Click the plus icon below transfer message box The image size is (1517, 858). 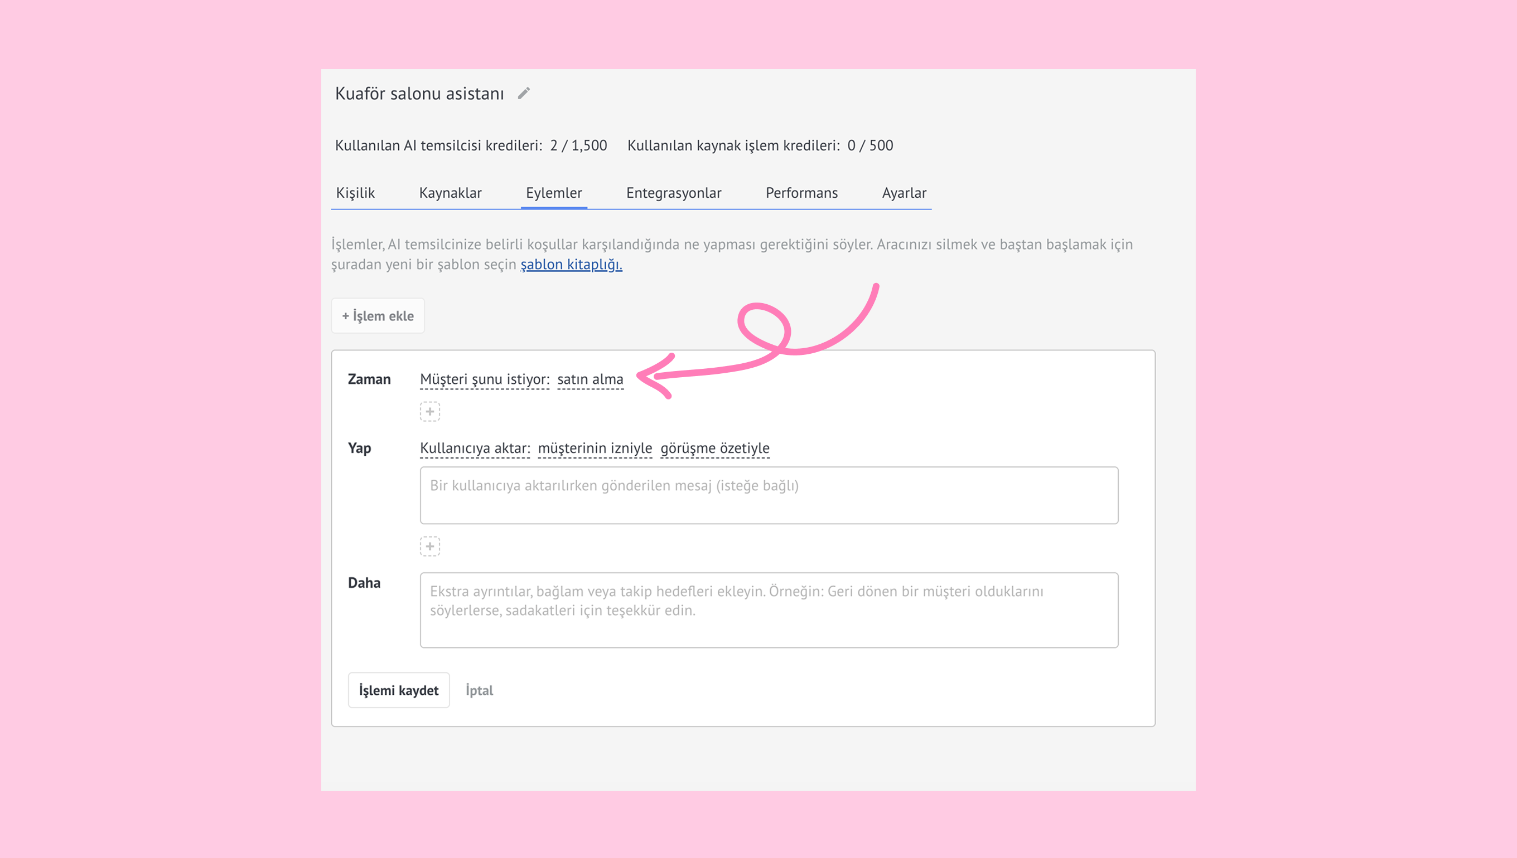click(x=430, y=546)
